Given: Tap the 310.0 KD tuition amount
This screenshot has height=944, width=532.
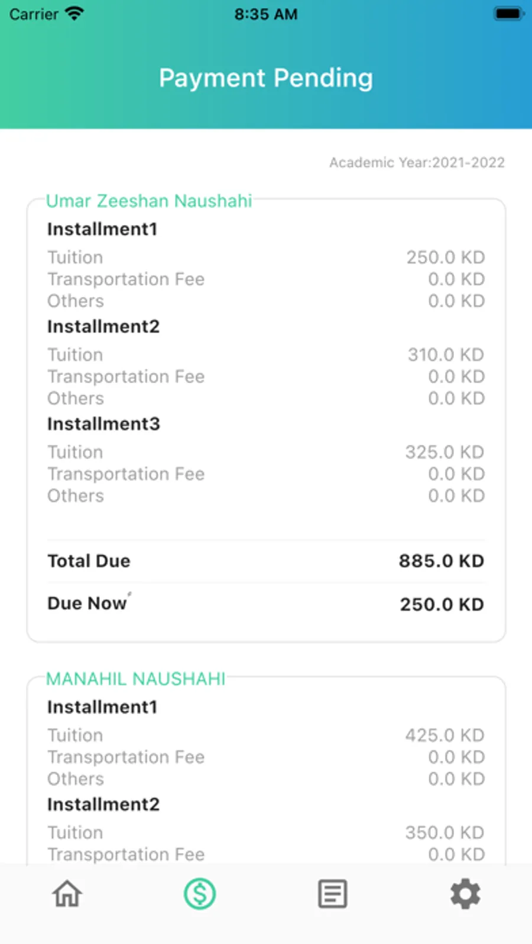Looking at the screenshot, I should click(446, 354).
